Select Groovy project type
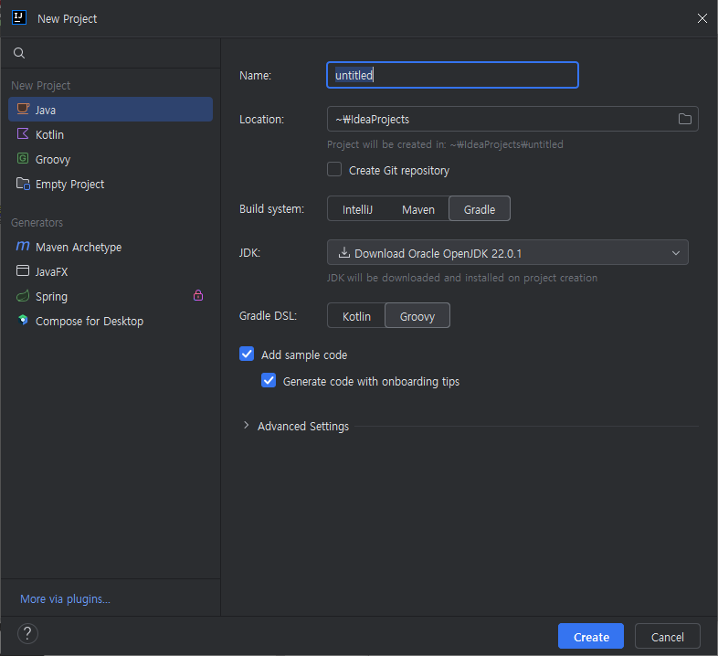This screenshot has width=718, height=656. [111, 159]
